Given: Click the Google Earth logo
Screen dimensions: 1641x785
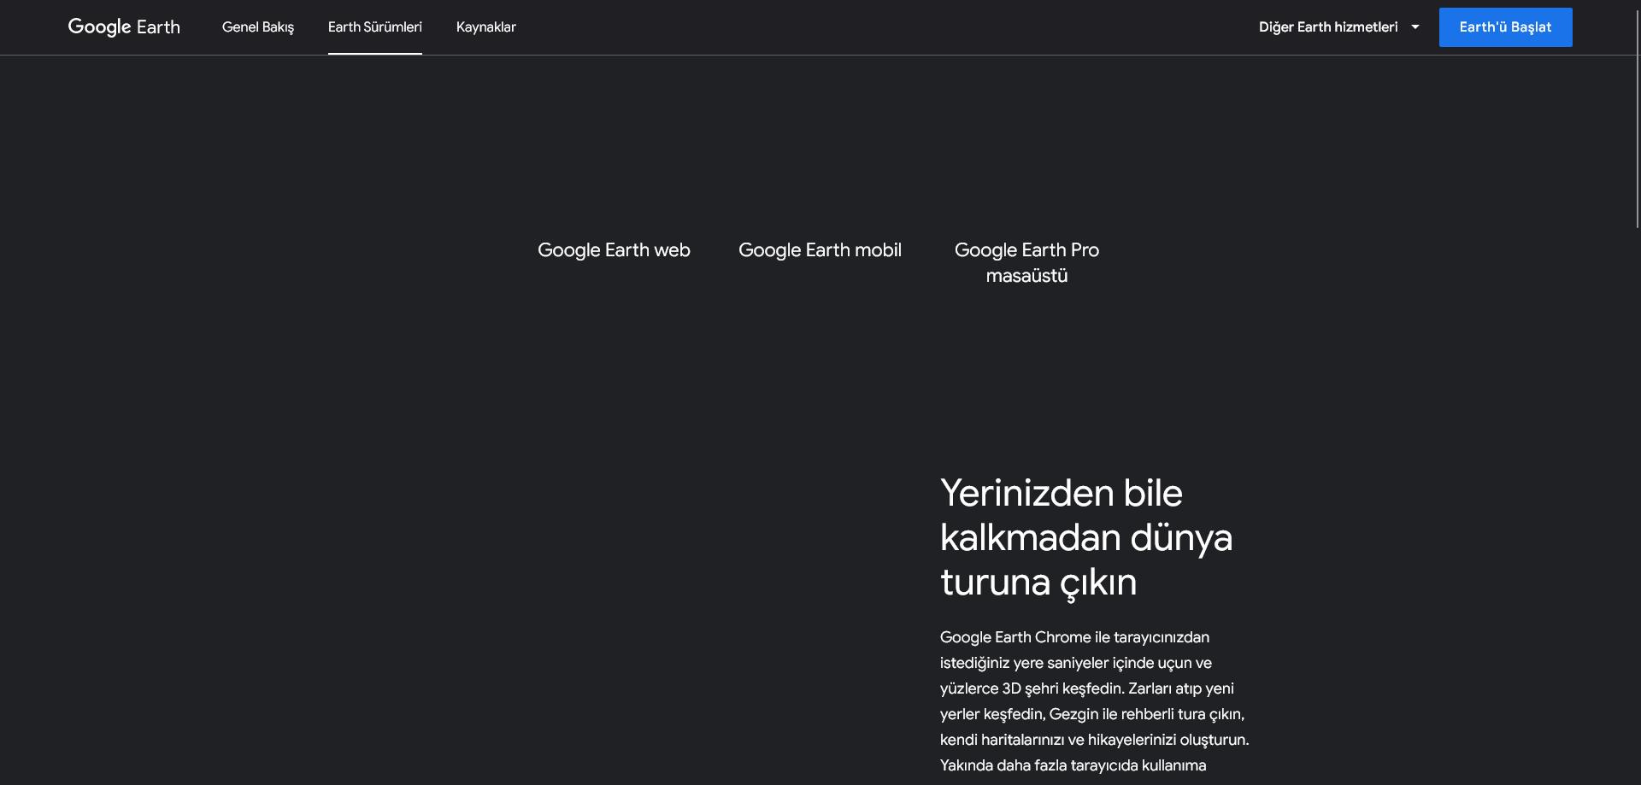Looking at the screenshot, I should pyautogui.click(x=123, y=27).
